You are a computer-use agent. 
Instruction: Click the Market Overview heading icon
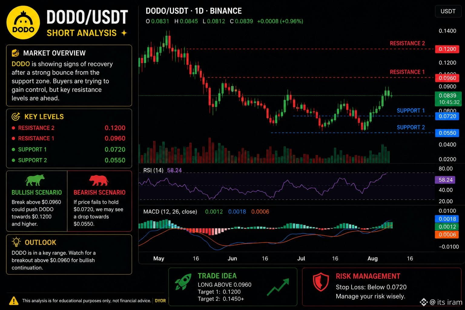[x=15, y=53]
